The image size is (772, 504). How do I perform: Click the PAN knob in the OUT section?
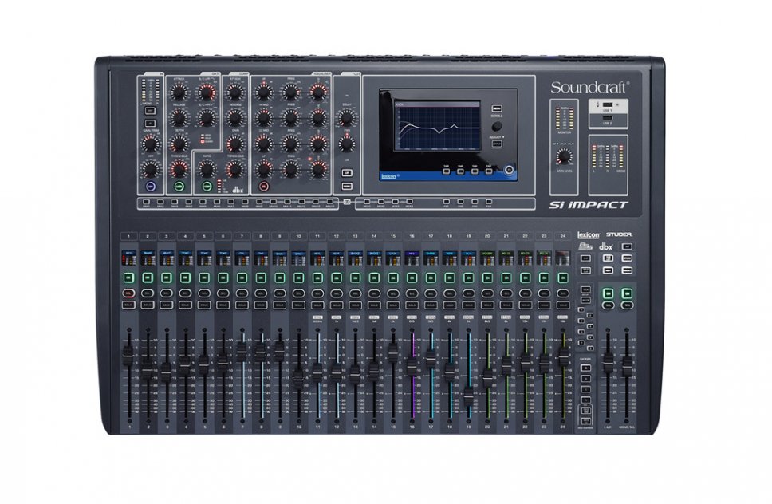(x=346, y=145)
